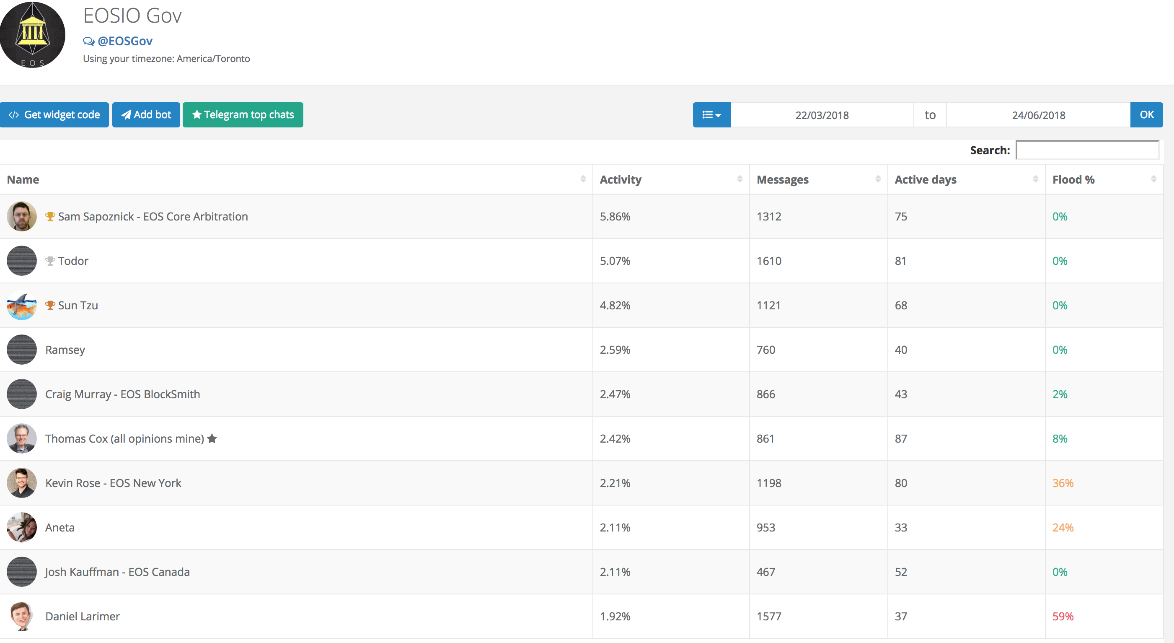Select the name Ramsey
This screenshot has height=643, width=1174.
click(65, 350)
